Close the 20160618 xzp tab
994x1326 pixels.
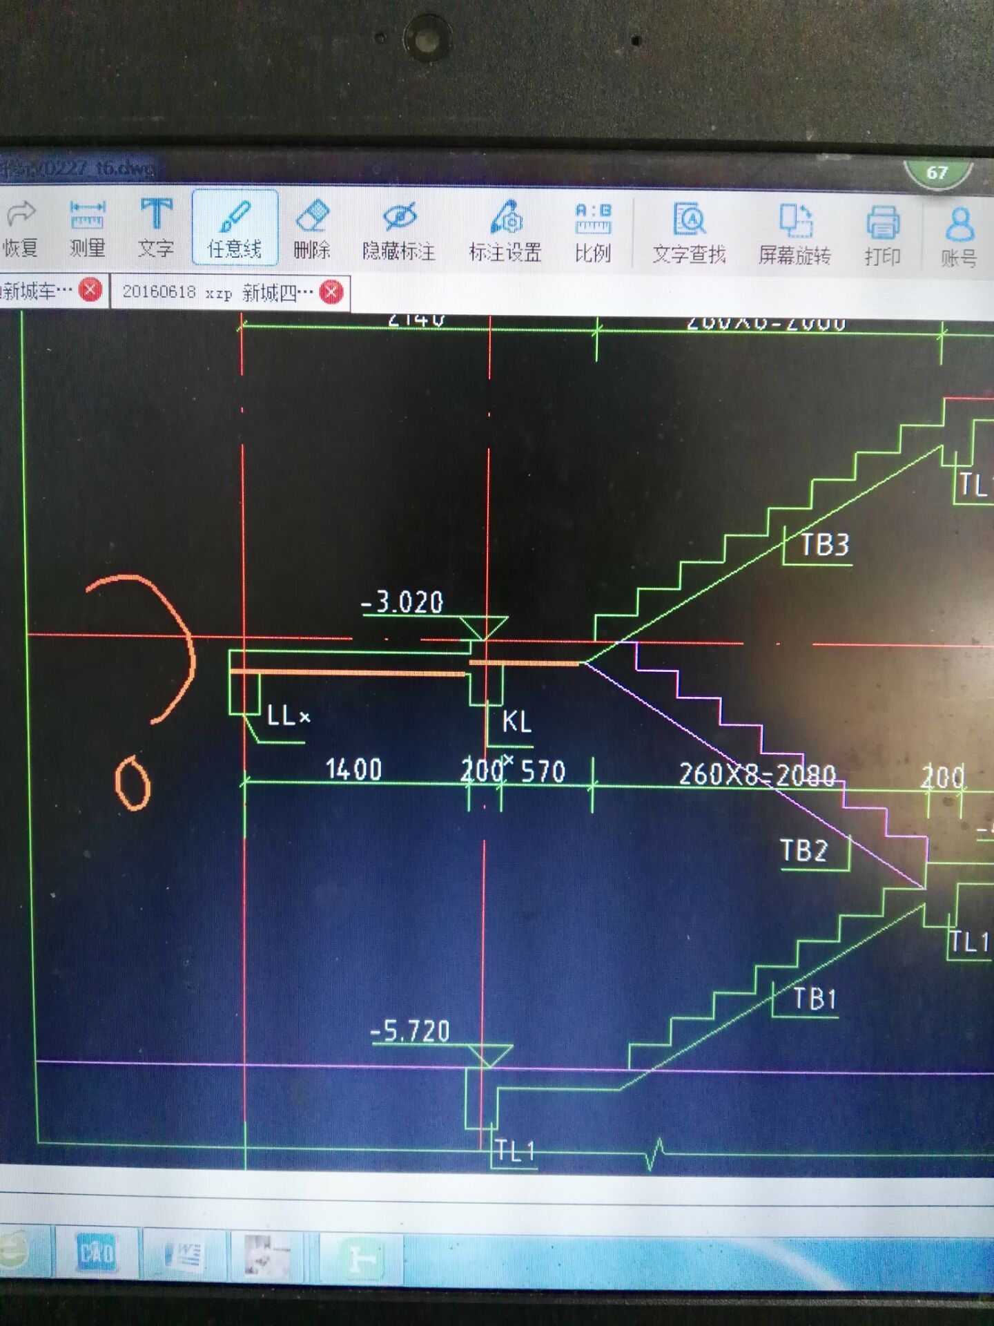332,292
